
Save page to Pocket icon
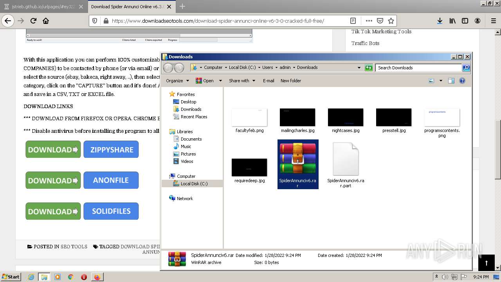380,21
